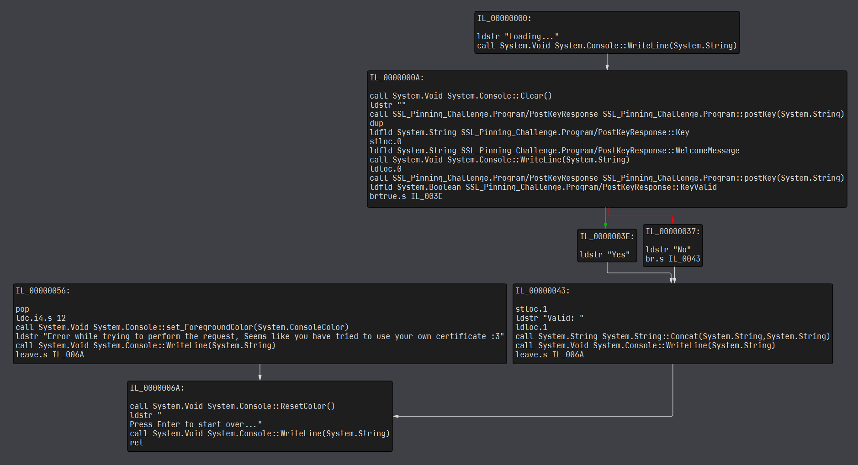
Task: Select the ldstr "Yes" instruction
Action: [604, 255]
